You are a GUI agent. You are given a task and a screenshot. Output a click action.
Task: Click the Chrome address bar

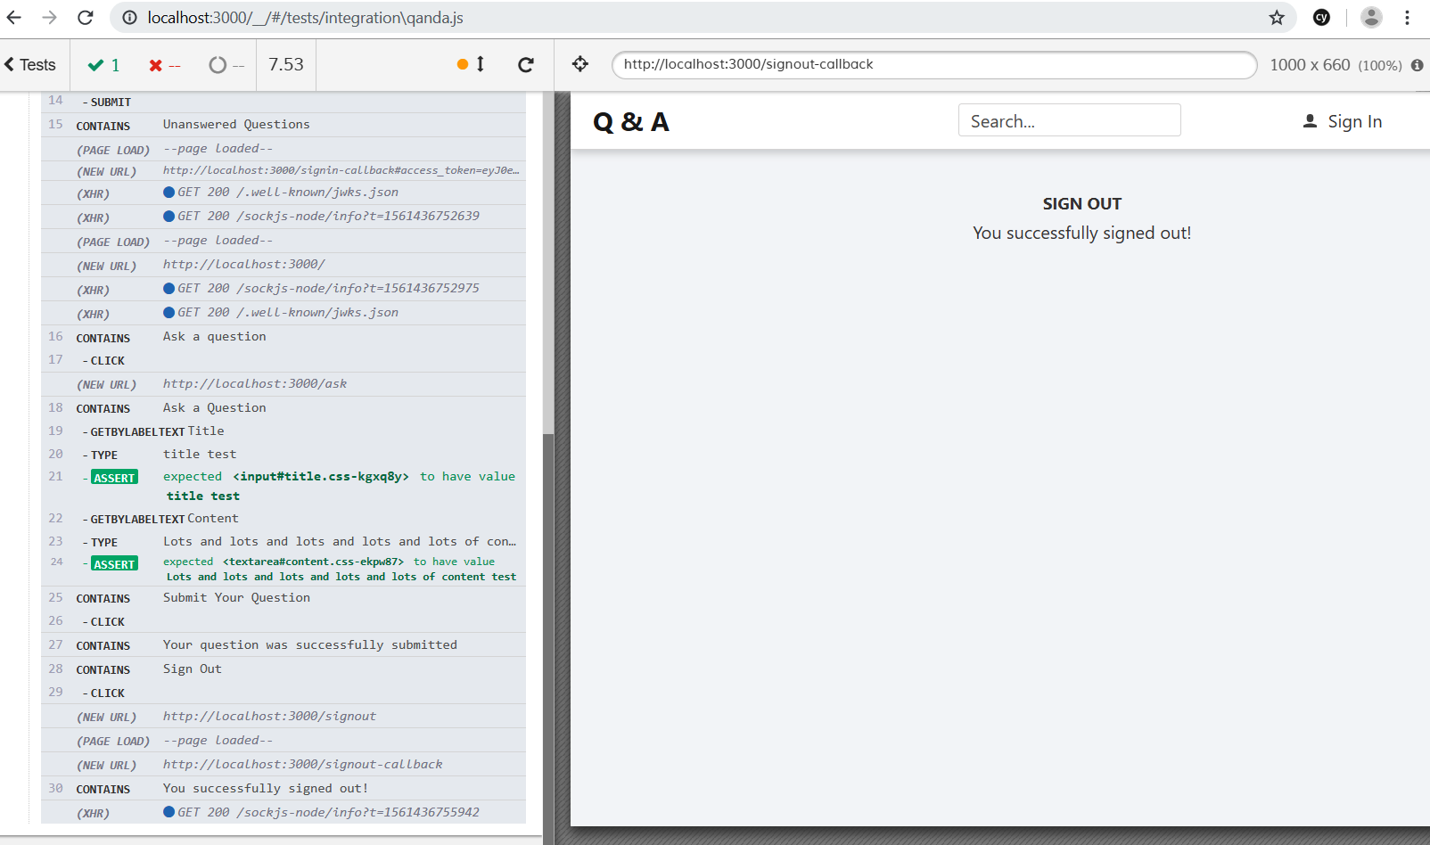695,18
